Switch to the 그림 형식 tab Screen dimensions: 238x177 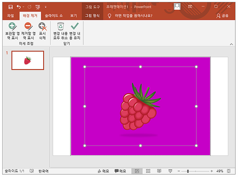[x=92, y=16]
